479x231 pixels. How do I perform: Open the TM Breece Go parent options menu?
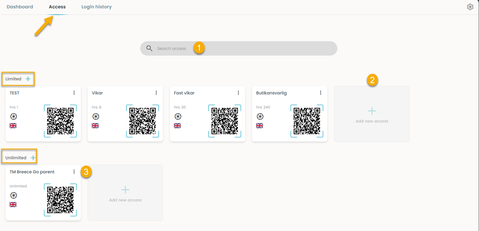click(74, 172)
